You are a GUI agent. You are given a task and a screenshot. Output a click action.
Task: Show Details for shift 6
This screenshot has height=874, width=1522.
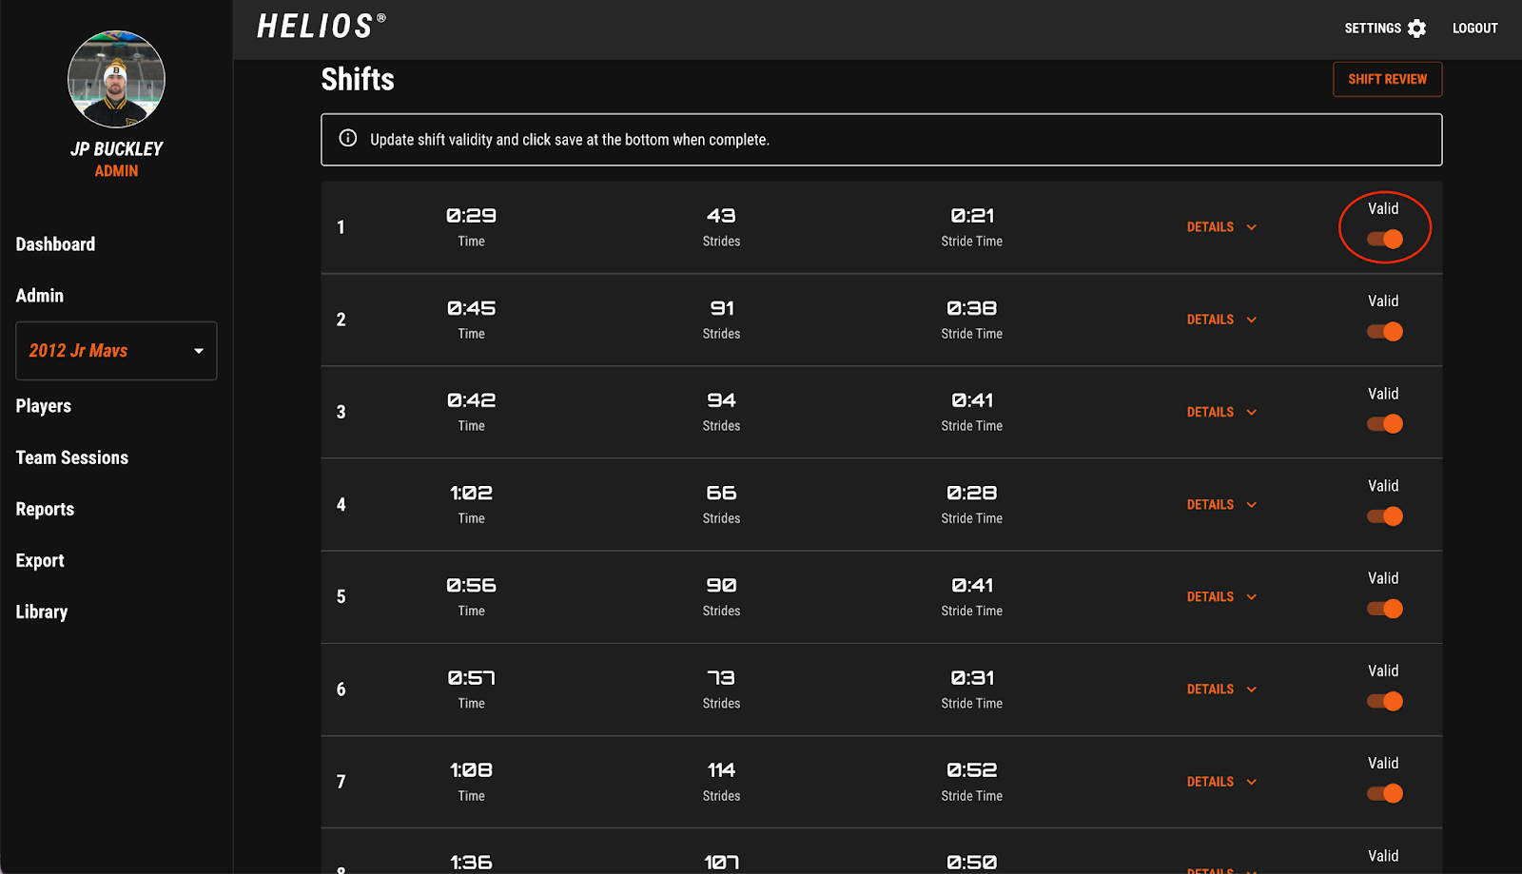click(1221, 689)
